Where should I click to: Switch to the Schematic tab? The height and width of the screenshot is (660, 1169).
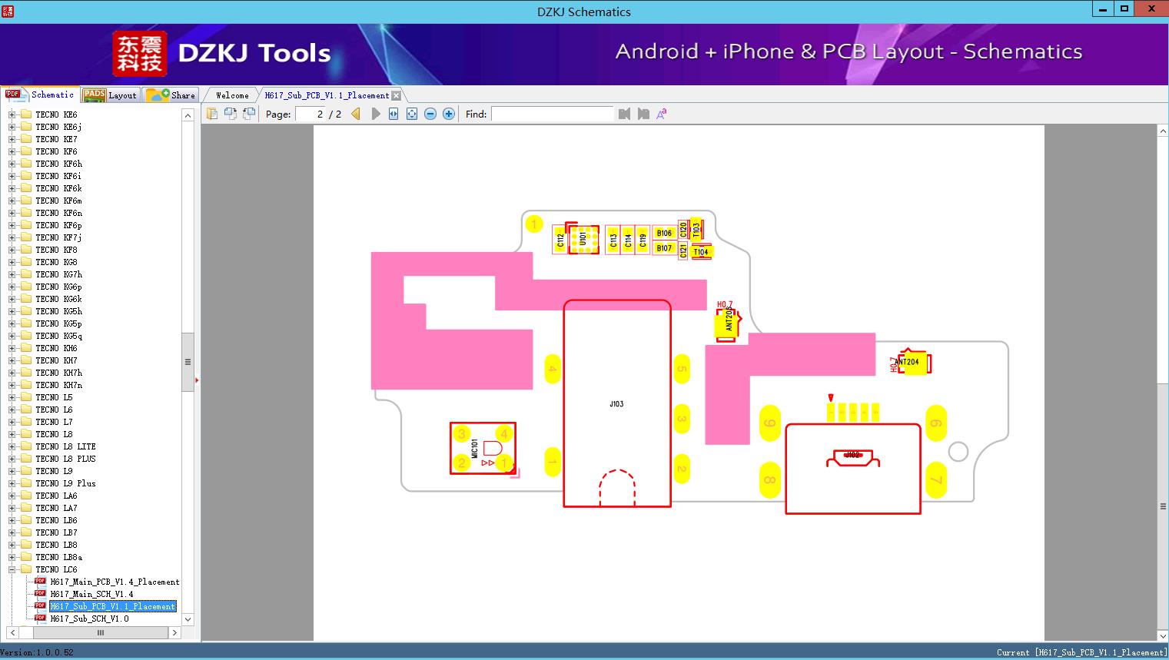point(40,95)
